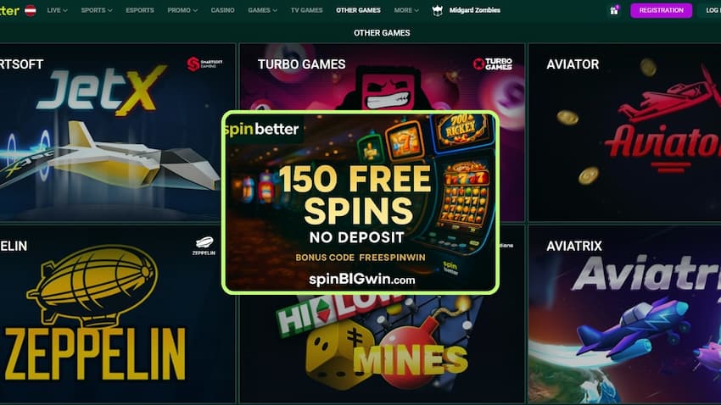Expand the PROMO dropdown menu
The image size is (721, 405).
182,10
